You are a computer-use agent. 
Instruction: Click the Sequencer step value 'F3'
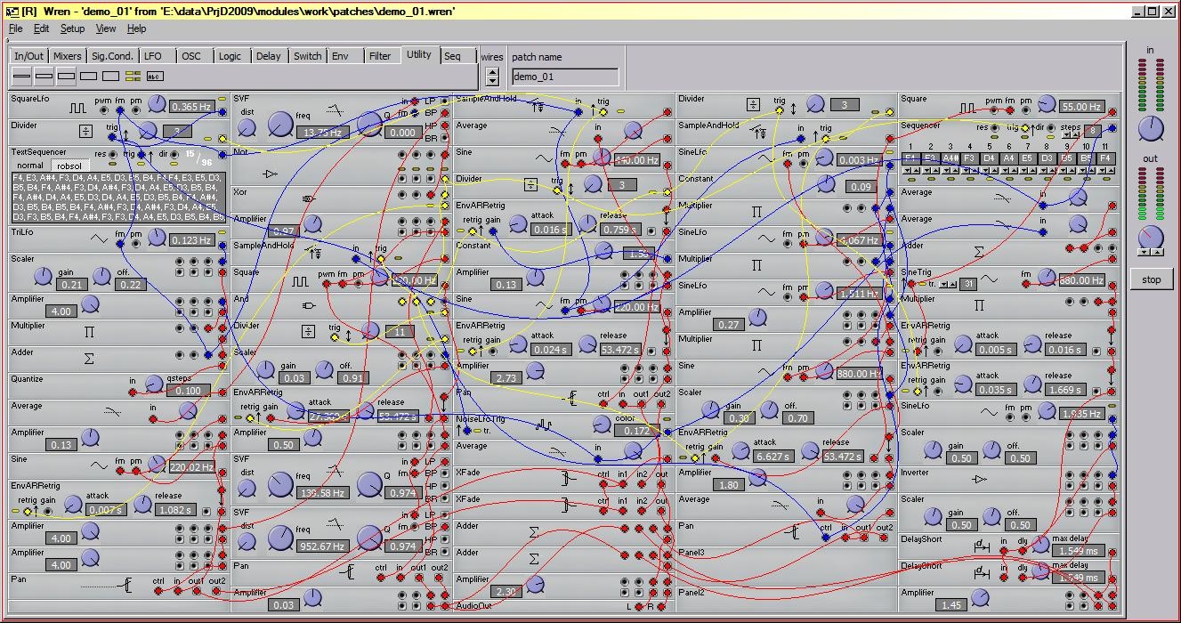969,158
